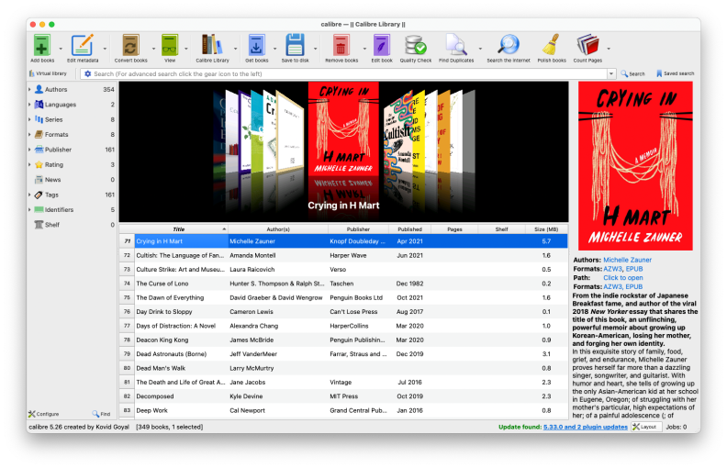Image resolution: width=727 pixels, height=468 pixels.
Task: Open the Remove books dropdown arrow
Action: pos(364,49)
